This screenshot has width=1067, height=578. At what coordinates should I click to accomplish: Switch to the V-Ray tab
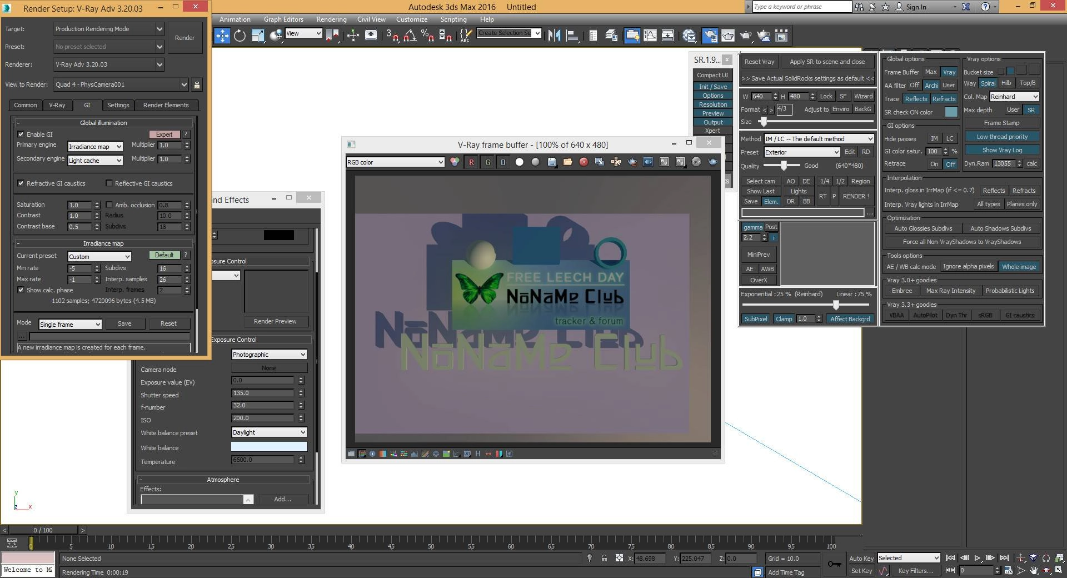point(57,105)
